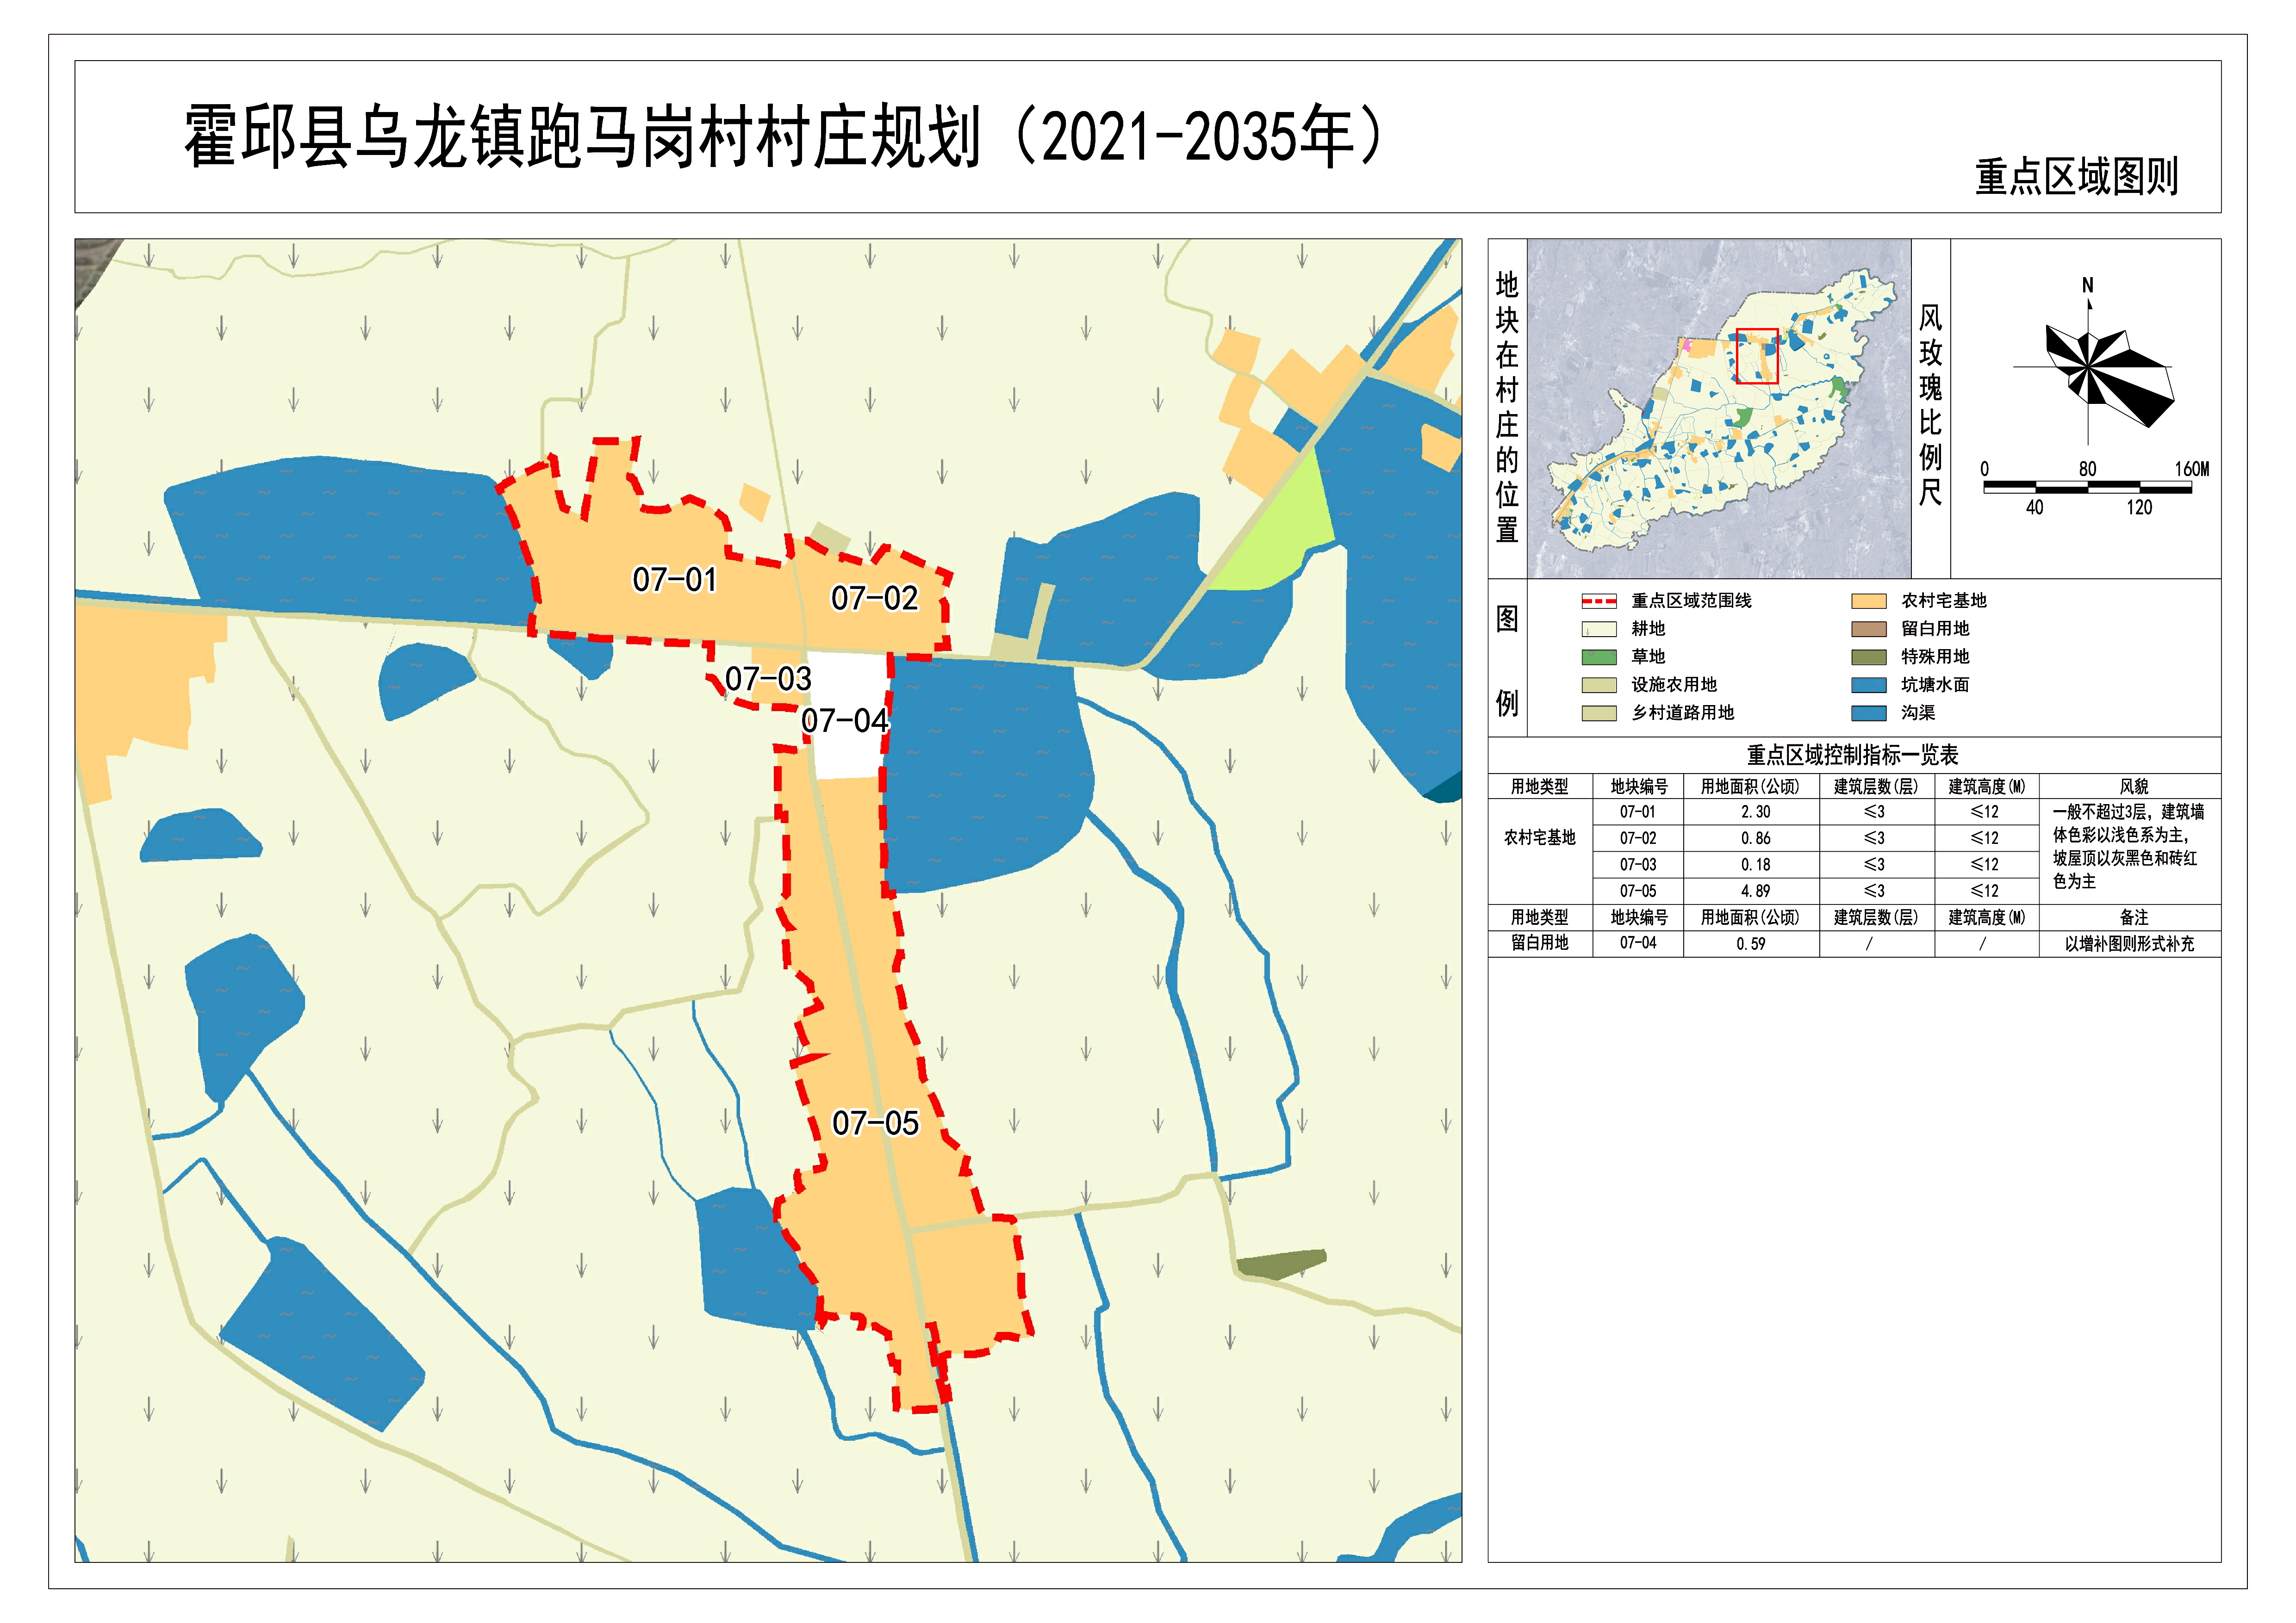Click the 草地 green legend swatch
The height and width of the screenshot is (1623, 2296).
coord(1599,657)
